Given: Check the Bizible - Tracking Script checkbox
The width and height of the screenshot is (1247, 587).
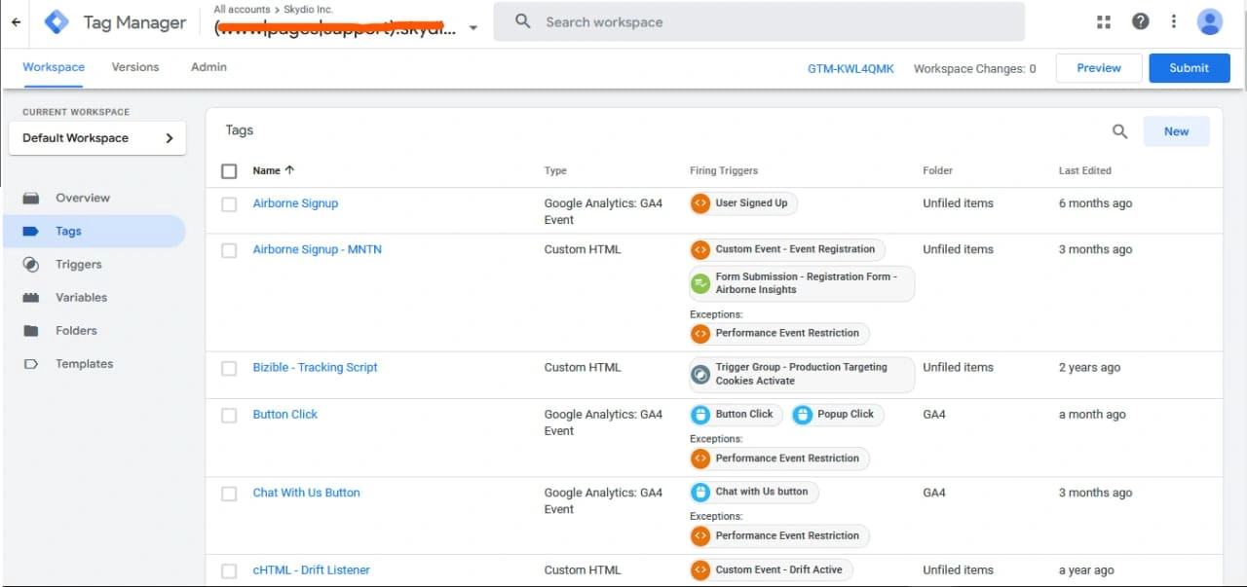Looking at the screenshot, I should [229, 368].
